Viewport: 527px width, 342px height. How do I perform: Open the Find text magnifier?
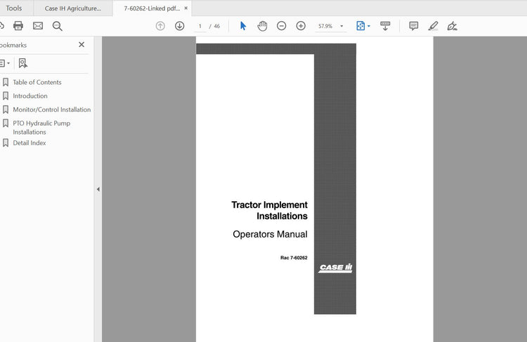pos(58,26)
